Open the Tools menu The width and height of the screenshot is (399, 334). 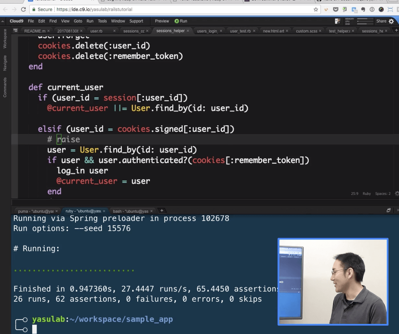(102, 21)
